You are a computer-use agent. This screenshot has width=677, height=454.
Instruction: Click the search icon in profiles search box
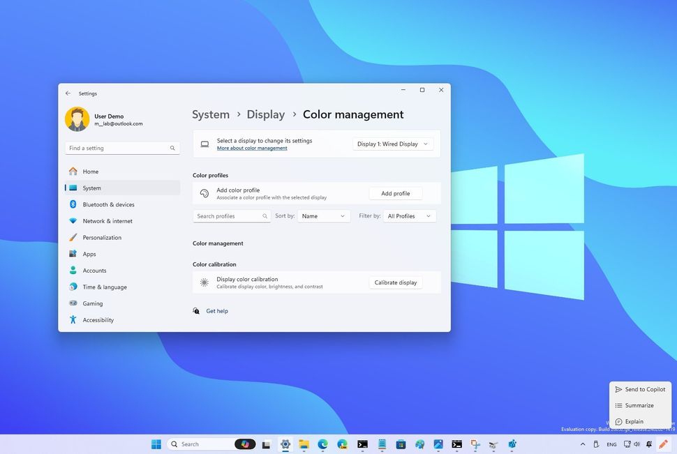pyautogui.click(x=265, y=215)
